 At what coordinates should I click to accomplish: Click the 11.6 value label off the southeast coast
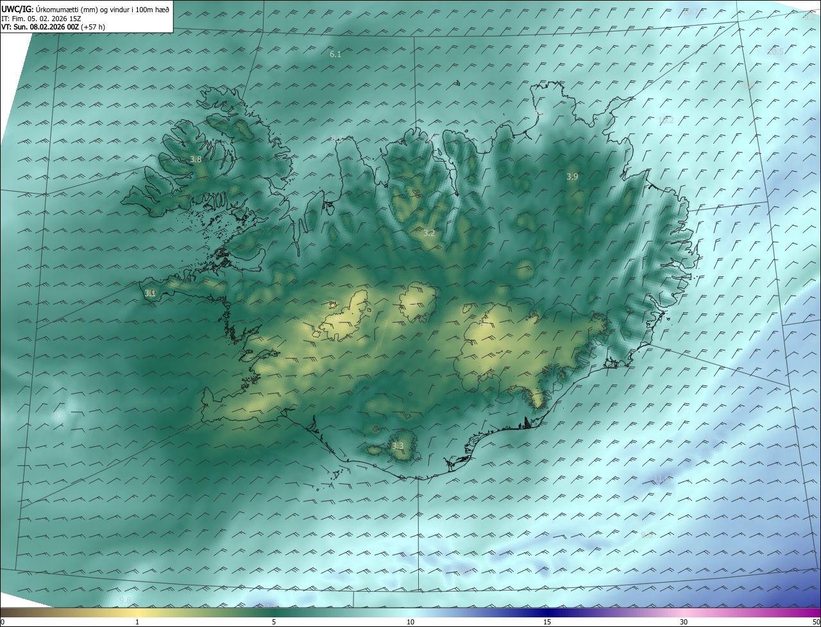[x=661, y=479]
